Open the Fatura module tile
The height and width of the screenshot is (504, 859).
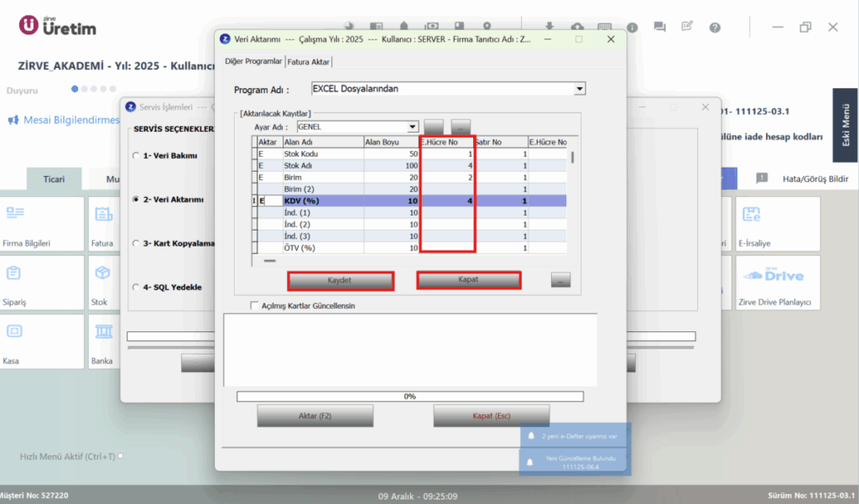click(104, 224)
